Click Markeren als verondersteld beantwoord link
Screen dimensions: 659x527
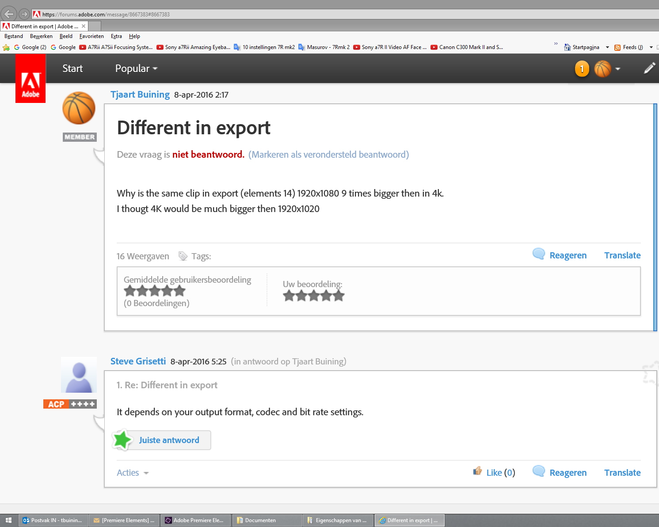pos(328,155)
